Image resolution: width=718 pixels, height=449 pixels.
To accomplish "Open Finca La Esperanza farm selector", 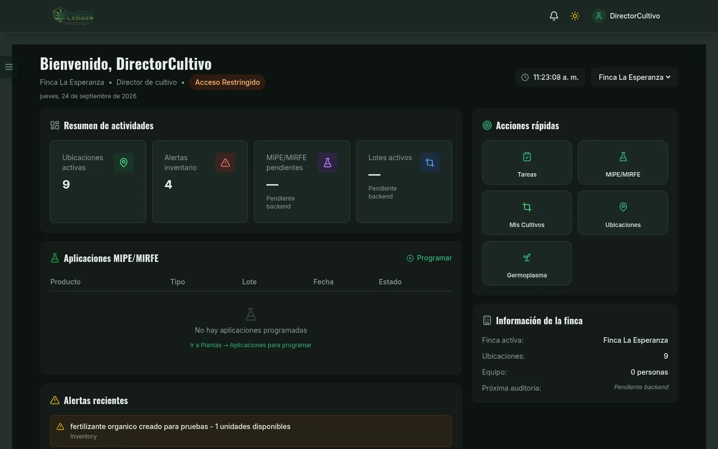I will tap(634, 77).
